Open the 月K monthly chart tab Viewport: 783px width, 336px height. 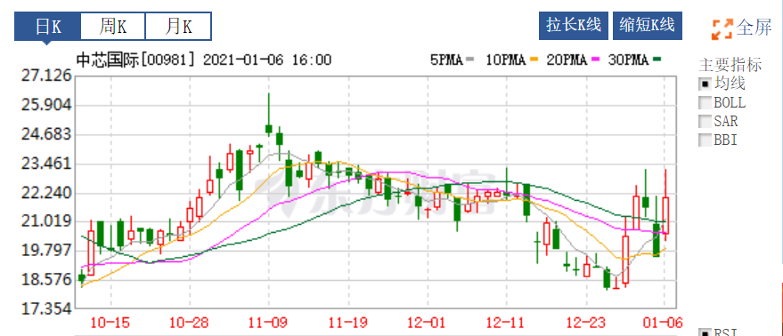click(178, 27)
